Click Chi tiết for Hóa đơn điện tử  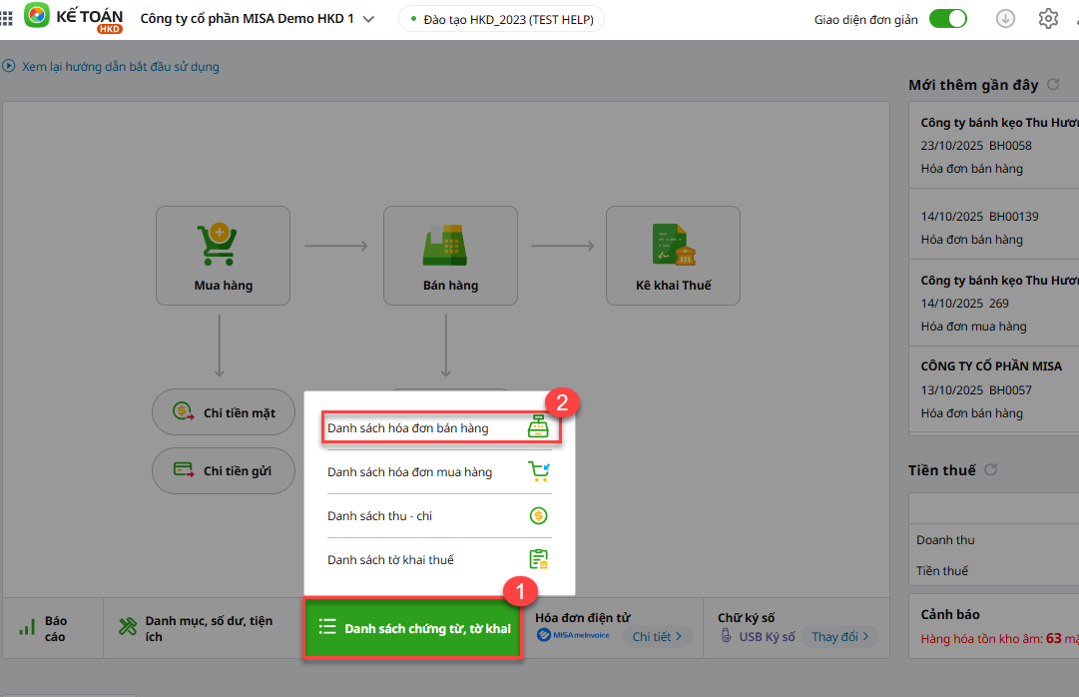click(656, 636)
